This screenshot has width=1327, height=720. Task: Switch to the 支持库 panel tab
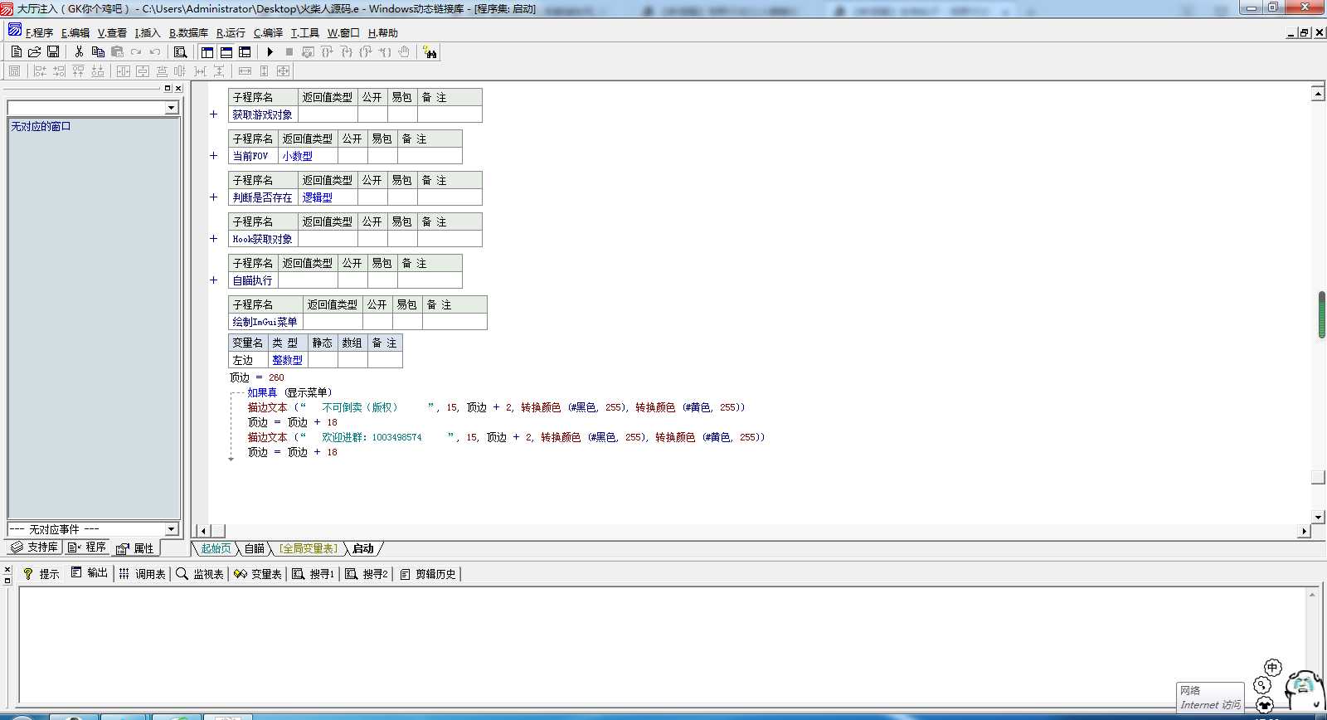[x=34, y=547]
